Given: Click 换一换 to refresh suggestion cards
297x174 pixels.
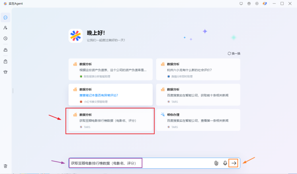Looking at the screenshot, I should click(x=233, y=53).
